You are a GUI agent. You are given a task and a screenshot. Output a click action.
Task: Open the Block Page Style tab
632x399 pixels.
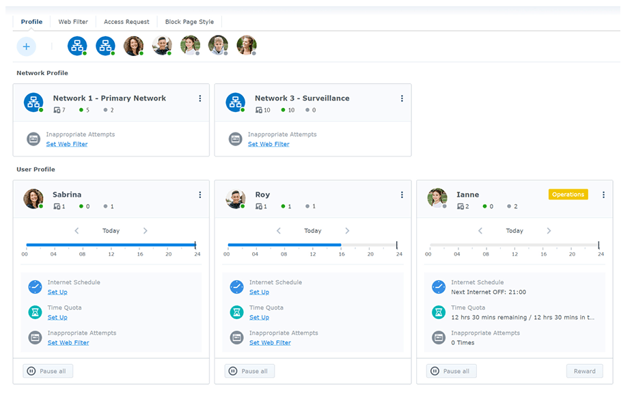click(189, 22)
